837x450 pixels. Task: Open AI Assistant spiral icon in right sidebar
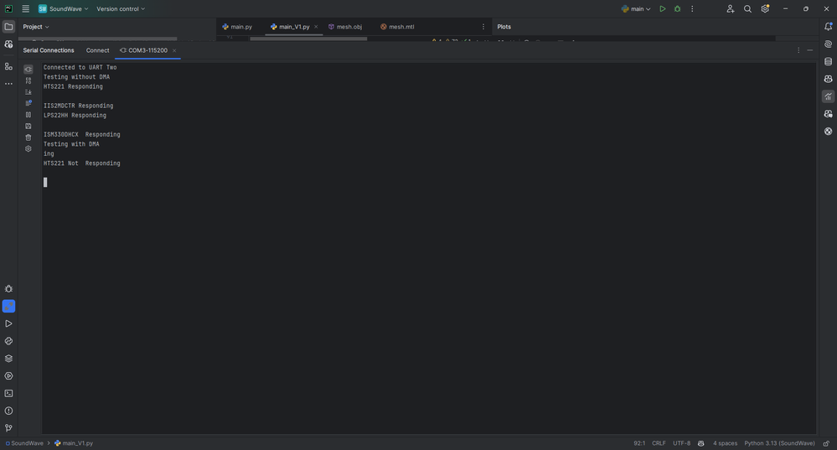[x=828, y=44]
